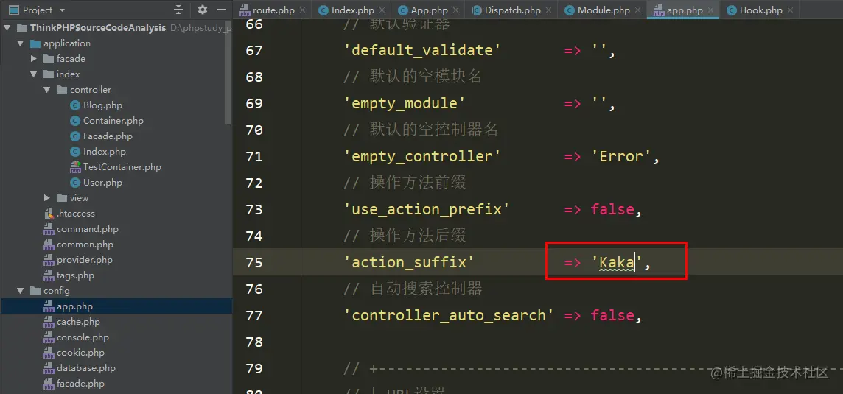843x394 pixels.
Task: Close the route.php tab
Action: (x=302, y=10)
